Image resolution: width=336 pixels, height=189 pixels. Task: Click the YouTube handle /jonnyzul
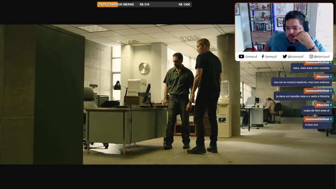click(251, 56)
